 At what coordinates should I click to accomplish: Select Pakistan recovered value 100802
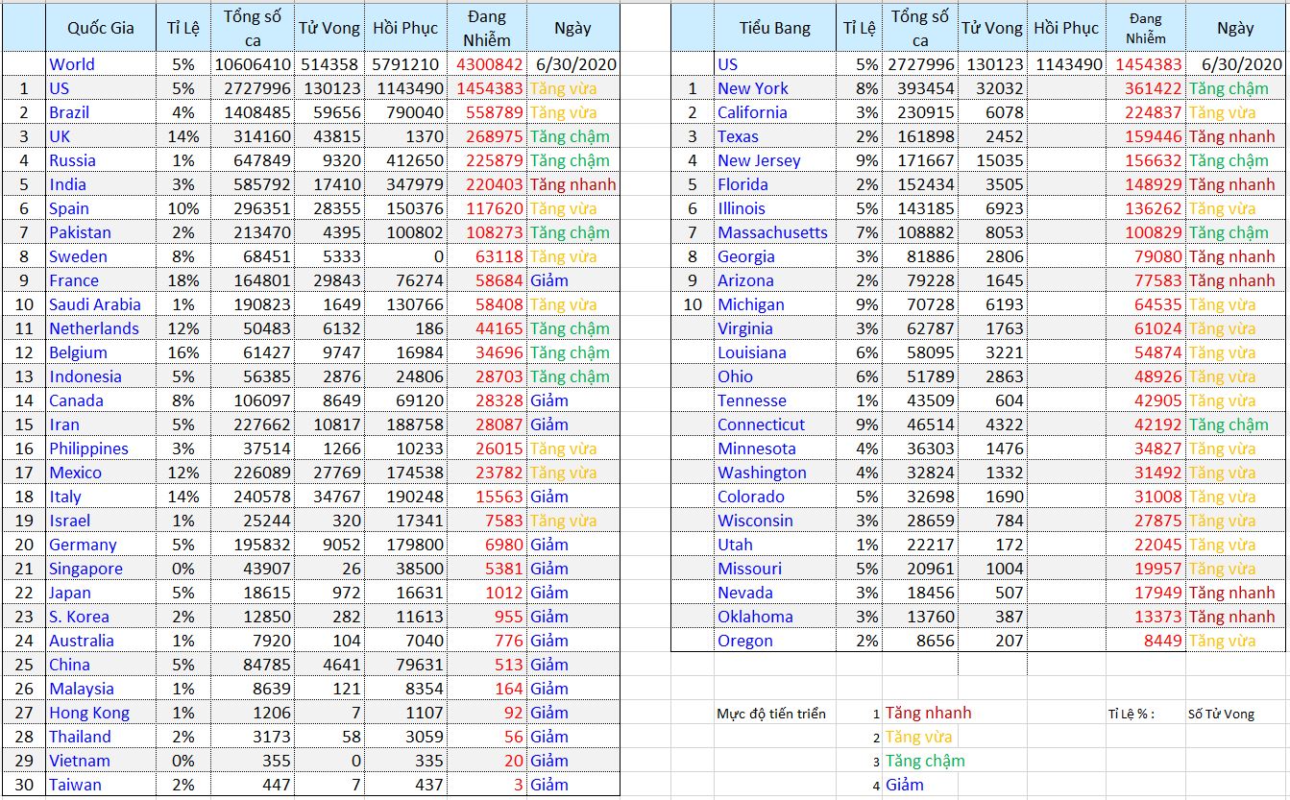pos(405,232)
